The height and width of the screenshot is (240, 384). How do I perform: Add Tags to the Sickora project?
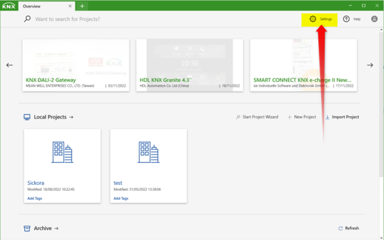[35, 198]
